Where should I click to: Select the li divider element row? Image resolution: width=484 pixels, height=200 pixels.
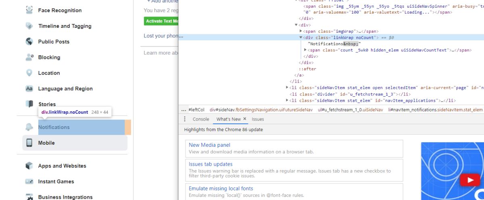pos(350,94)
